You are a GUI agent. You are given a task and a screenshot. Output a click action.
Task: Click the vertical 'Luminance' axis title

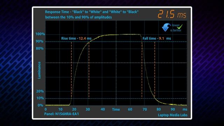point(39,70)
